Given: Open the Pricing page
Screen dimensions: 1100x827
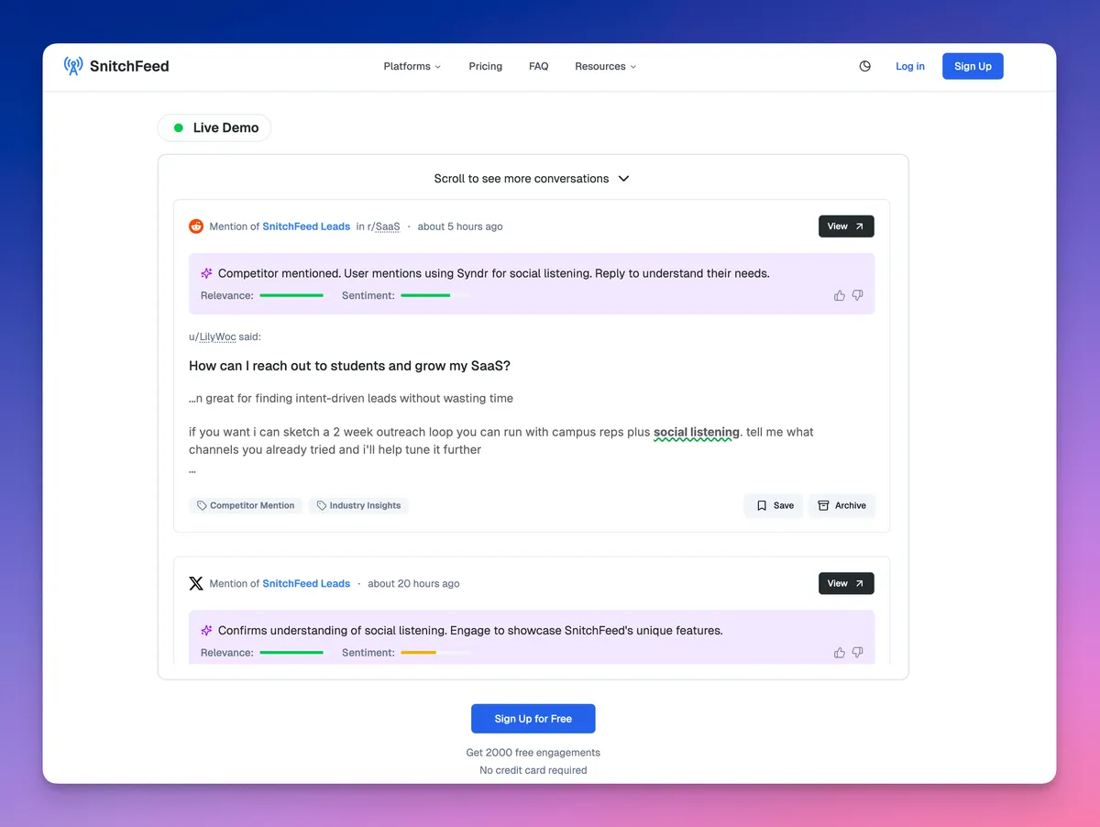Looking at the screenshot, I should tap(486, 66).
